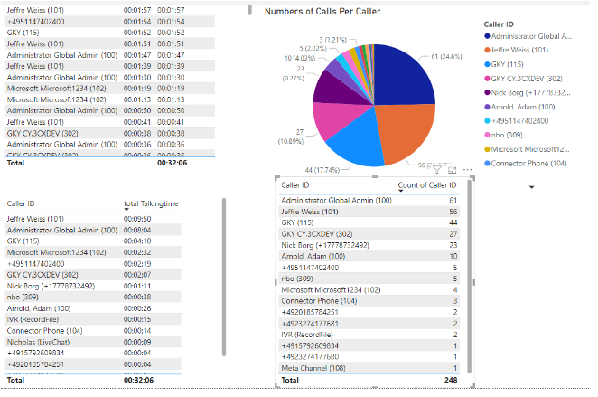Viewport: 598px width, 397px height.
Task: Select the orange pie slice
Action: point(408,132)
